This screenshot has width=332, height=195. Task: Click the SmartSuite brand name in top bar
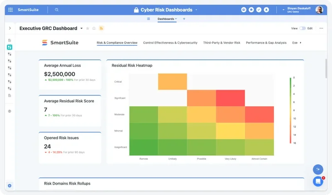28,10
